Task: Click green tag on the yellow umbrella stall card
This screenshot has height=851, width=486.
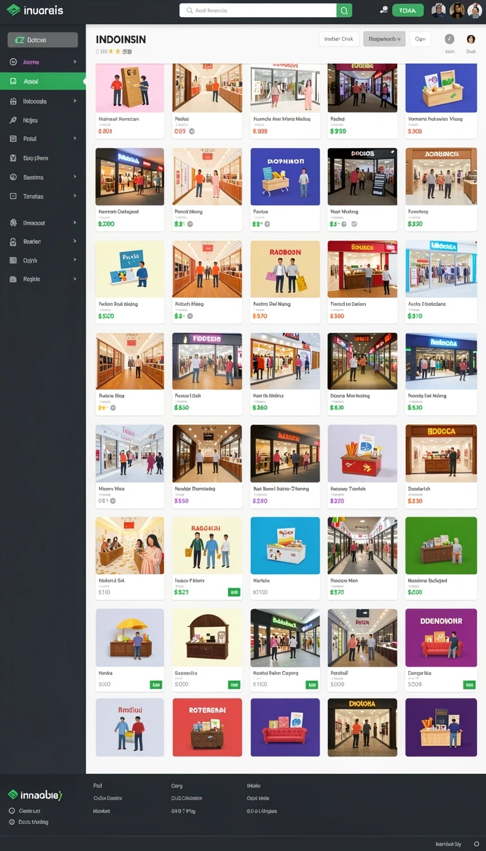Action: tap(156, 684)
